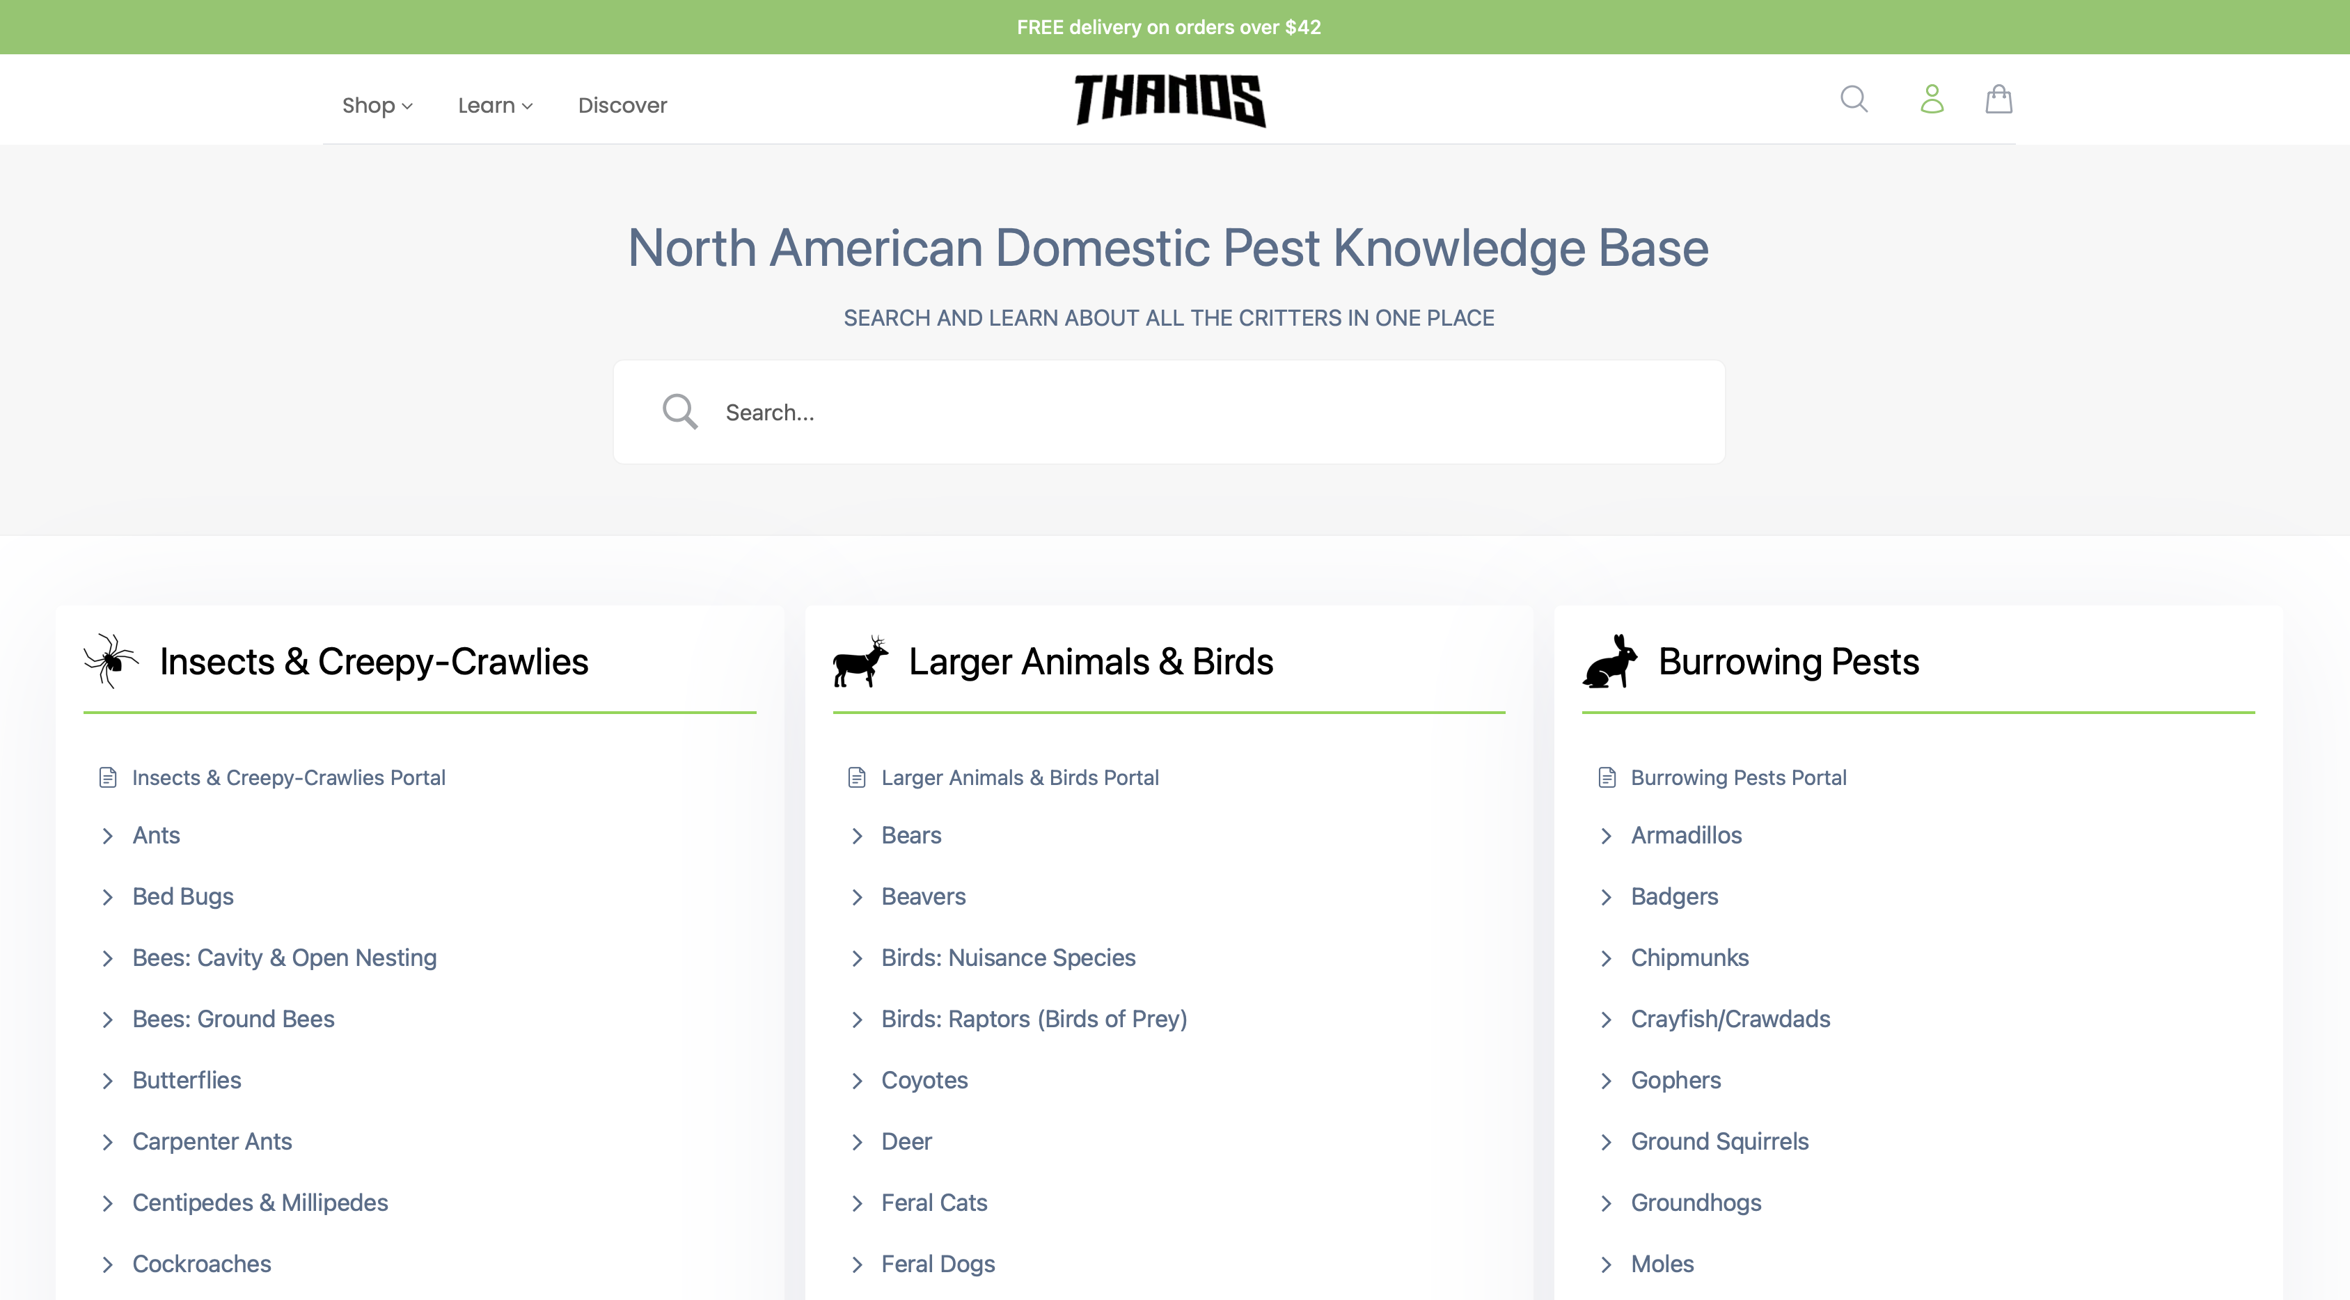Expand the Shop dropdown menu
This screenshot has width=2350, height=1300.
click(x=377, y=106)
